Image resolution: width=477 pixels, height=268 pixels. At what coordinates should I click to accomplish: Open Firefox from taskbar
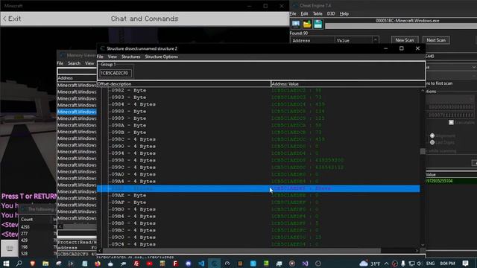pos(98,264)
